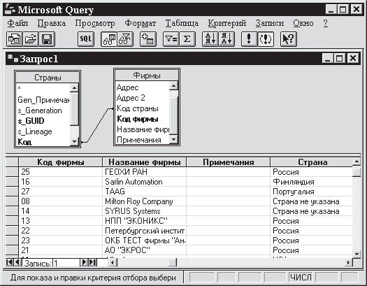Toggle the Show/Hide Criteria pane button
This screenshot has width=367, height=286.
pyautogui.click(x=125, y=39)
